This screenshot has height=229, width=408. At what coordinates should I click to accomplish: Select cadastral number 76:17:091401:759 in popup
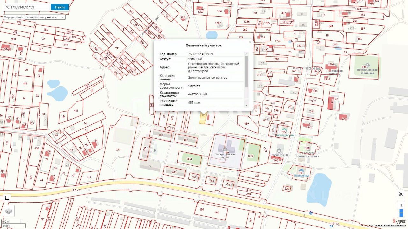click(x=200, y=54)
